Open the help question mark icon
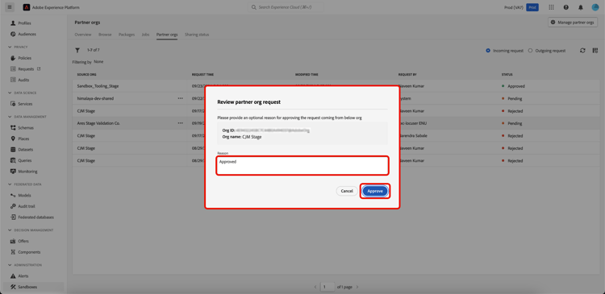This screenshot has height=294, width=605. 565,7
